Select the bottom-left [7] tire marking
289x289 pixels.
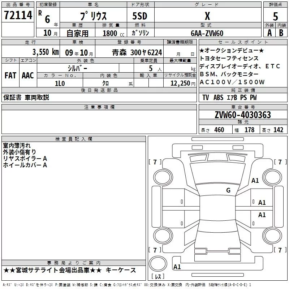(x=155, y=250)
